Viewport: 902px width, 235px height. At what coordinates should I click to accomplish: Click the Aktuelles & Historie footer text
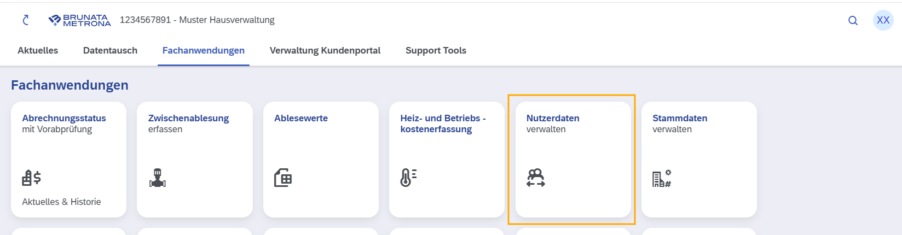click(x=61, y=202)
